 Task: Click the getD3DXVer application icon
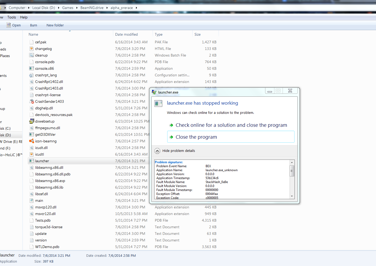(31, 134)
